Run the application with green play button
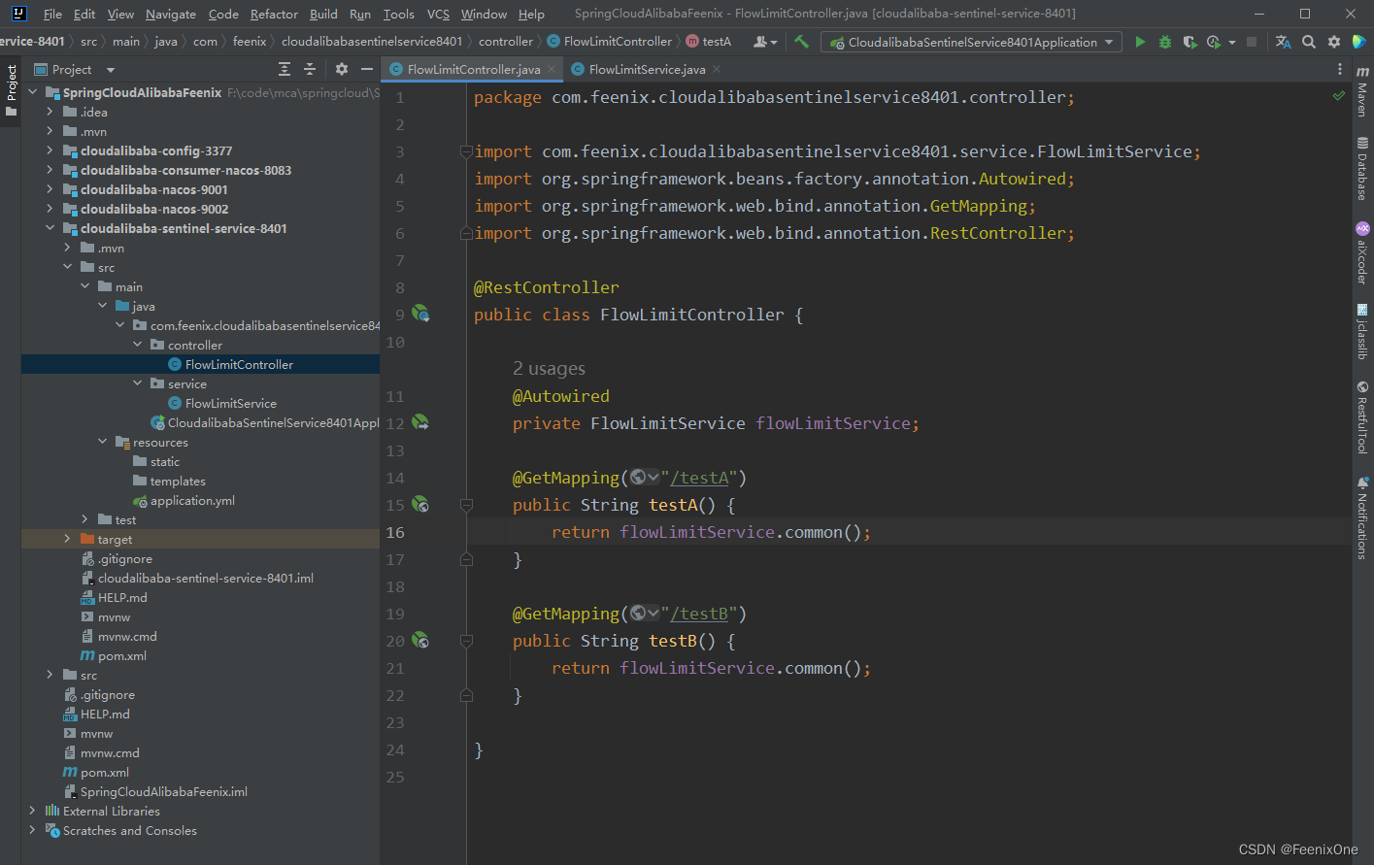1374x865 pixels. [x=1140, y=42]
